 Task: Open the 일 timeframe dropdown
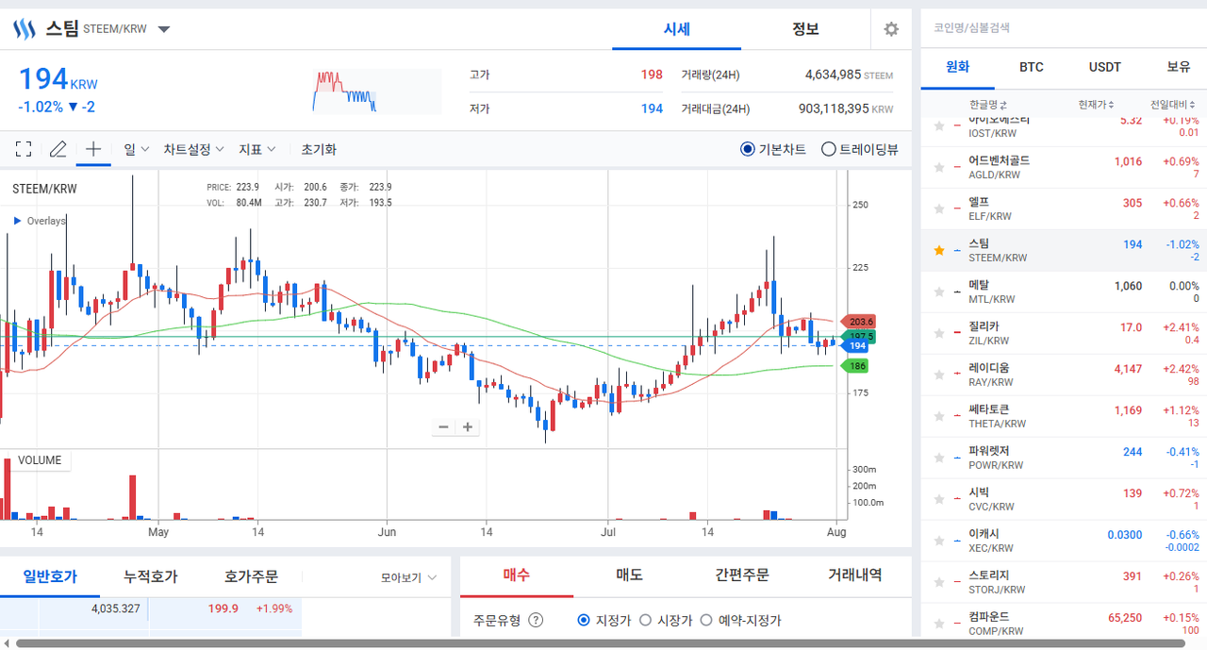coord(137,149)
